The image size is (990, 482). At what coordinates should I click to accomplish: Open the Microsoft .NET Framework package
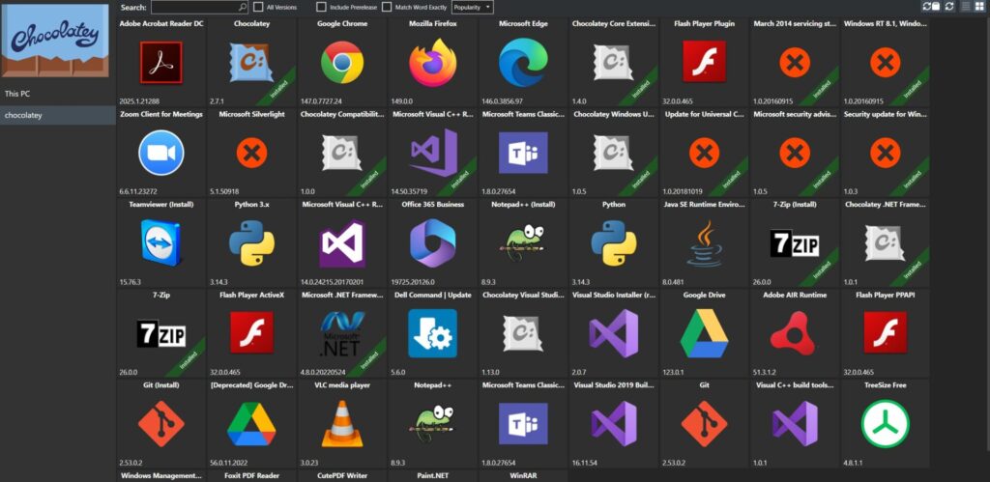(x=342, y=333)
